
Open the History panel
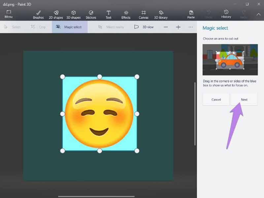click(226, 14)
